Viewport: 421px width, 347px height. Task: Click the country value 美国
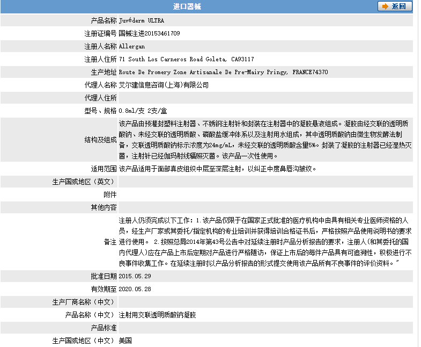(x=125, y=341)
